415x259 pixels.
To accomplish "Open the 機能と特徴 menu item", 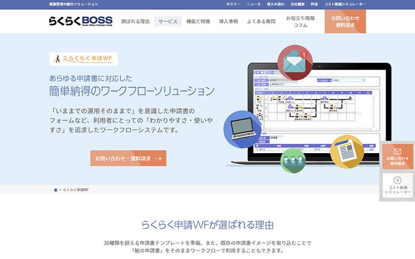I will pyautogui.click(x=198, y=21).
